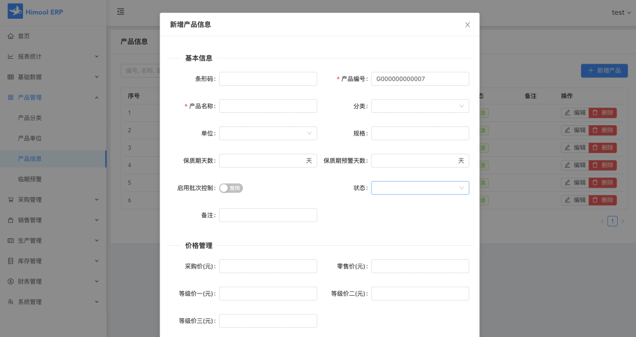Click the bag icon for 销售管理
Viewport: 636px width, 337px height.
point(11,221)
